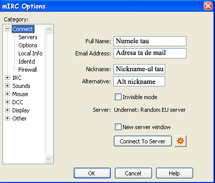Expand the Sounds category

(7, 86)
